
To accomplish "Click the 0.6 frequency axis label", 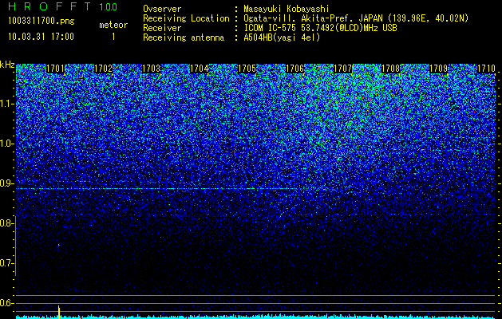I will click(6, 303).
